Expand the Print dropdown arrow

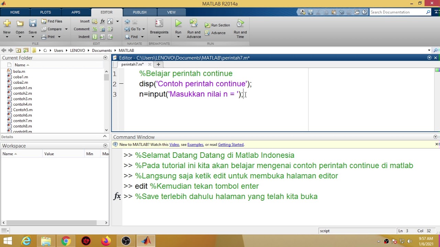coord(59,37)
